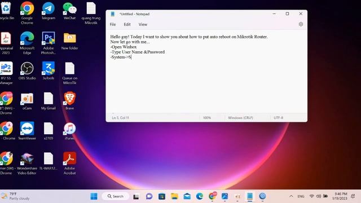Click the Notepad icon in the title bar
This screenshot has height=203, width=361.
coord(113,14)
